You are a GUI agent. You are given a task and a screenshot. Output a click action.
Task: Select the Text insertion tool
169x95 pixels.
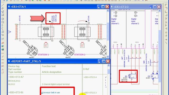coord(3,43)
